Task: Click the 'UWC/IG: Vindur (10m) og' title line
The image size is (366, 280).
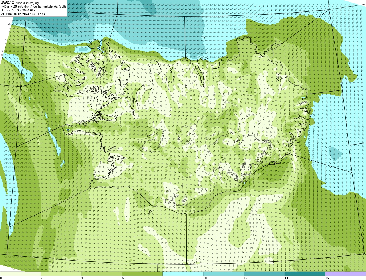Action: (19, 3)
